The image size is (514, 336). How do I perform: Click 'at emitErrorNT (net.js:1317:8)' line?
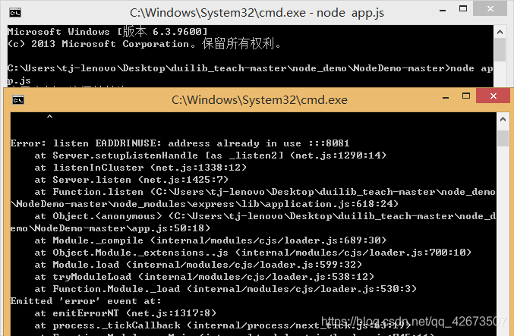(x=125, y=313)
